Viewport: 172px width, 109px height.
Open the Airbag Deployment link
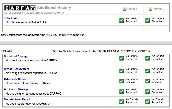coord(17,69)
